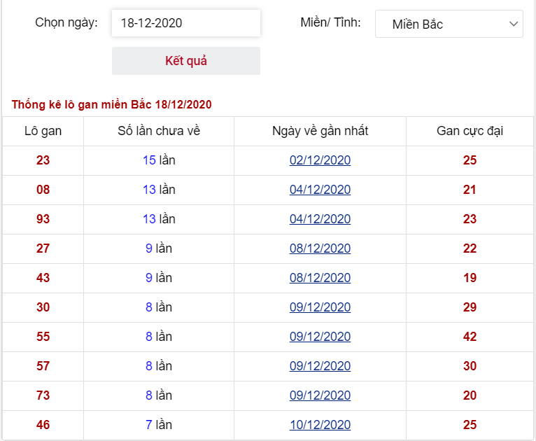Select the Số lần chưa về header
The height and width of the screenshot is (441, 536).
click(159, 131)
